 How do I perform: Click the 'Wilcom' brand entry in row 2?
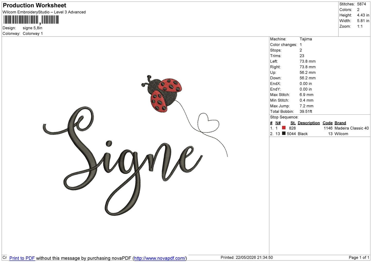[x=341, y=134]
